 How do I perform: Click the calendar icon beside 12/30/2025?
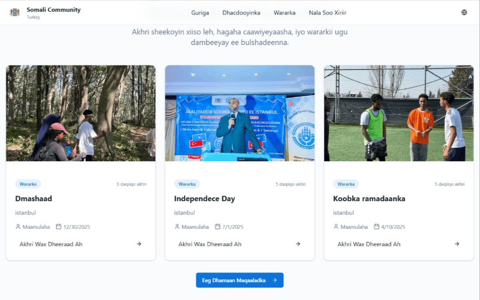59,227
